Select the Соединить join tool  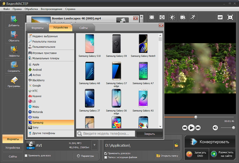[14, 67]
